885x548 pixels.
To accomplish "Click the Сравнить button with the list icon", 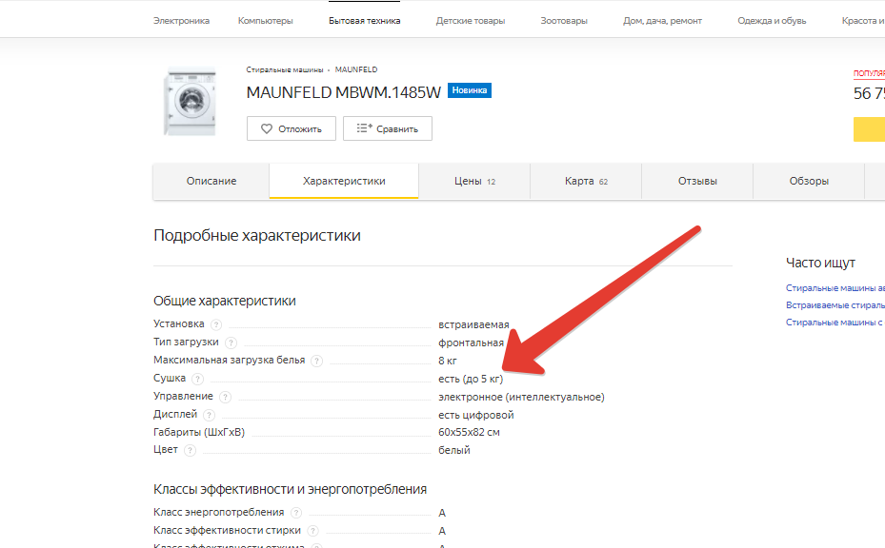I will click(388, 128).
